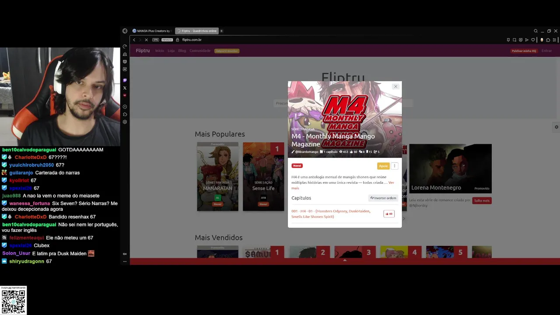The height and width of the screenshot is (315, 560).
Task: Click the 453 views count
Action: [x=344, y=152]
